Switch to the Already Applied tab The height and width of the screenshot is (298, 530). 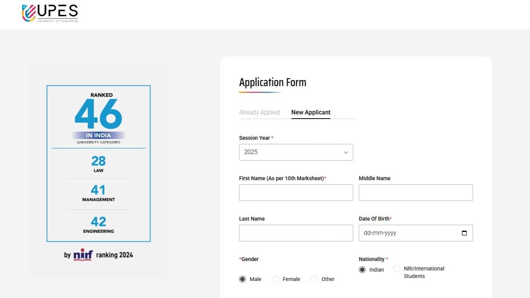point(259,112)
